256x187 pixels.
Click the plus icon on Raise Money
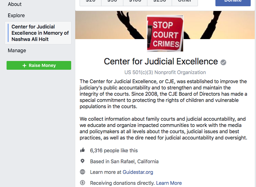(x=24, y=65)
